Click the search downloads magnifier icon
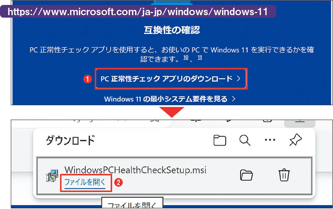Screen dimensions: 333x209 (x=245, y=140)
